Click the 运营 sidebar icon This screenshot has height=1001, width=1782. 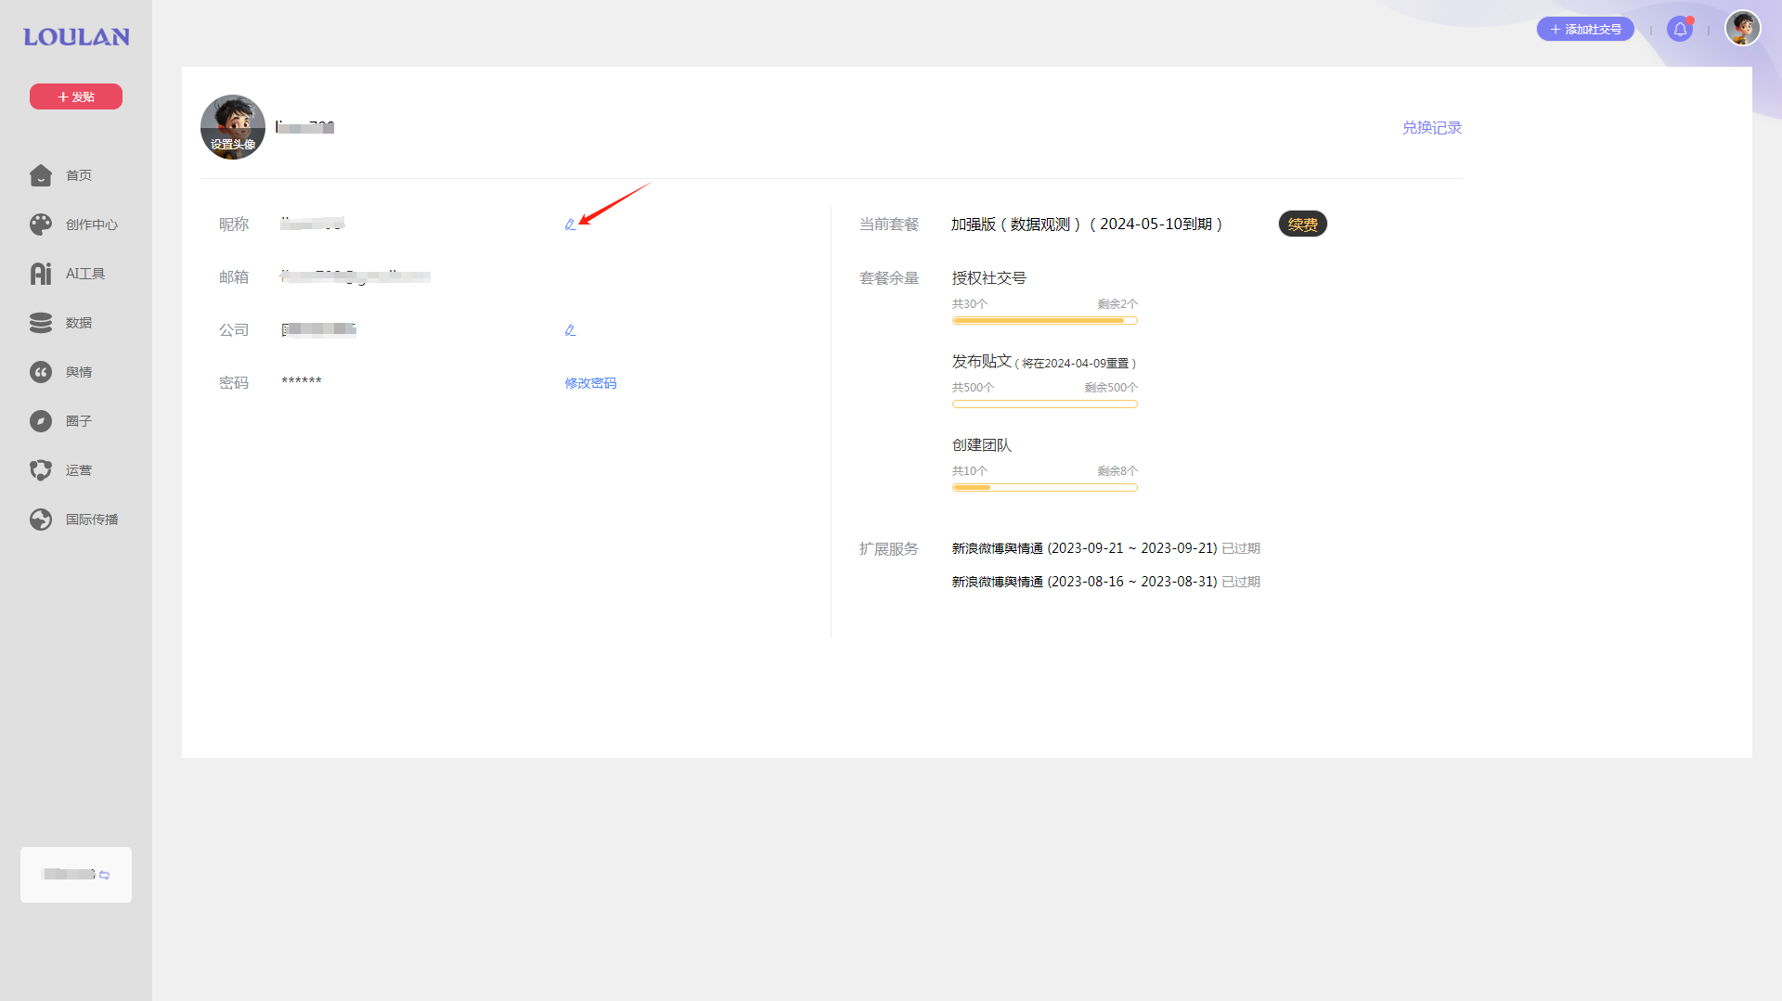[41, 470]
